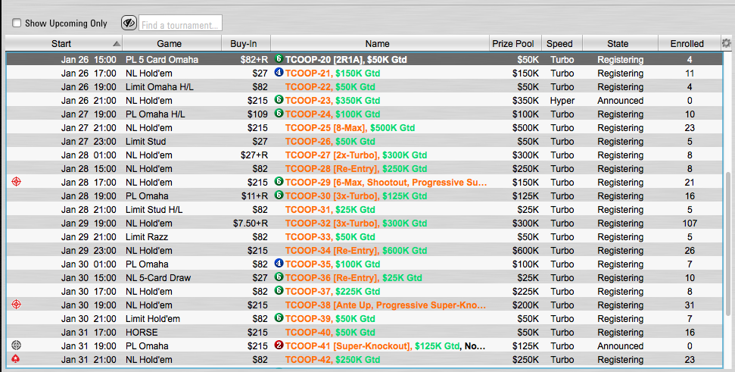The width and height of the screenshot is (735, 372).
Task: Click red target icon on TCOOP-38 row
Action: coord(17,305)
